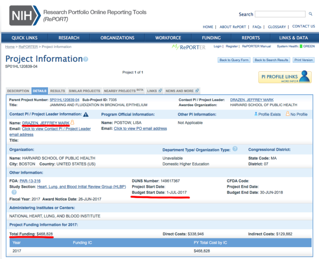Viewport: 319px width, 259px height.
Task: Click Profile Exists legend icon
Action: pos(256,114)
